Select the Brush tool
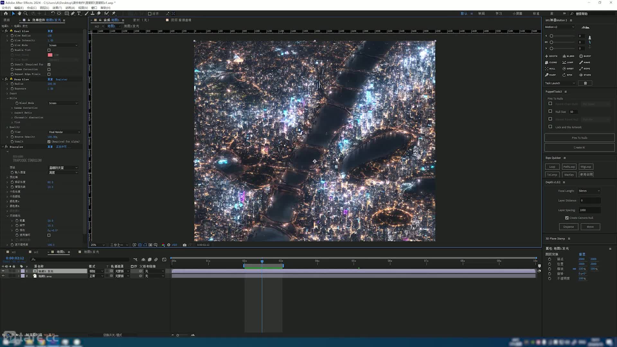The height and width of the screenshot is (347, 617). (x=86, y=13)
